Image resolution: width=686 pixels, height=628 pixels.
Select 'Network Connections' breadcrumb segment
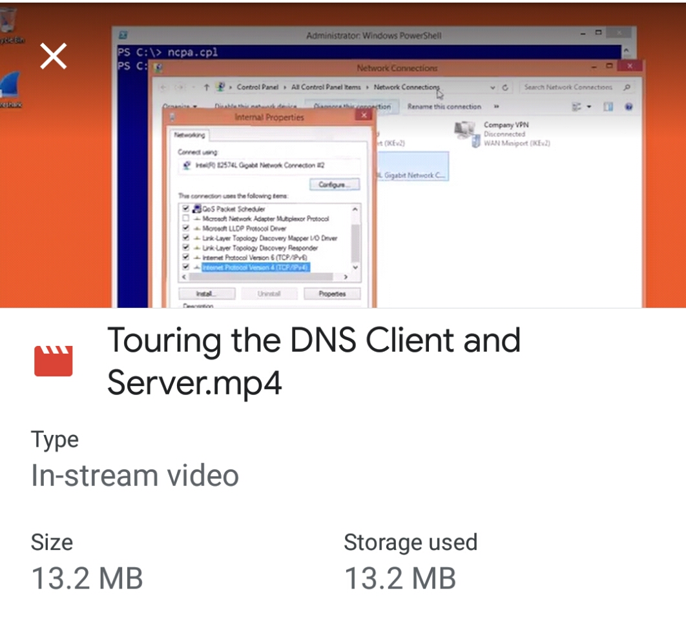point(406,87)
